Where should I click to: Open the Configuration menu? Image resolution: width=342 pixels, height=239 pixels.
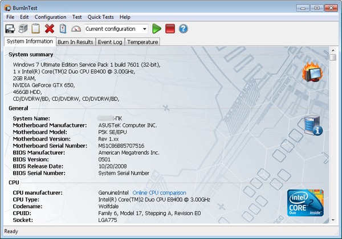pyautogui.click(x=50, y=17)
